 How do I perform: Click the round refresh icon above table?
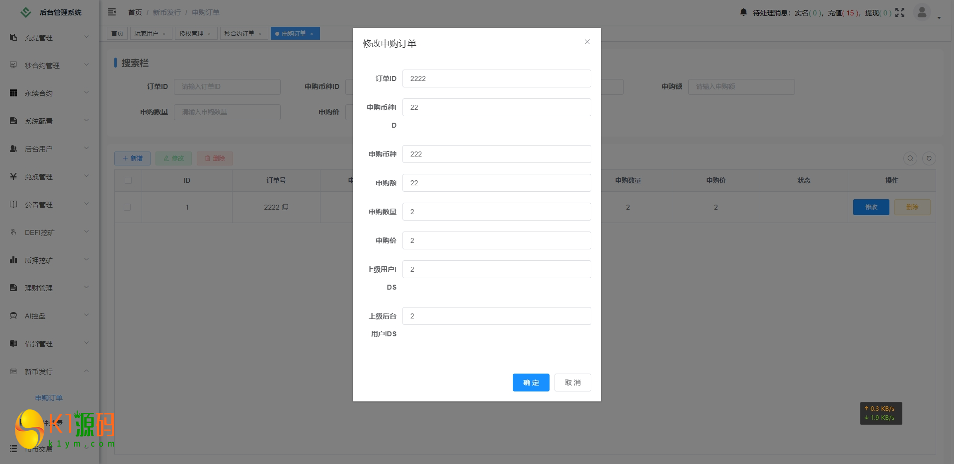pyautogui.click(x=929, y=158)
